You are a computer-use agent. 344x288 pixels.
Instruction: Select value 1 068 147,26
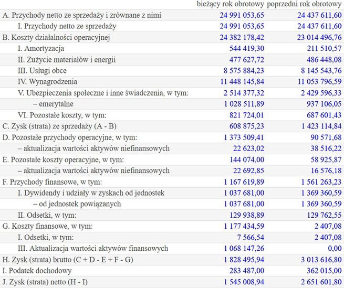tap(244, 248)
